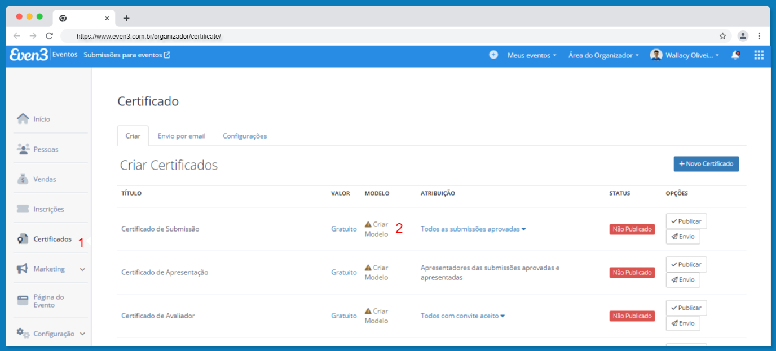Open Submissões para eventos link

click(126, 55)
